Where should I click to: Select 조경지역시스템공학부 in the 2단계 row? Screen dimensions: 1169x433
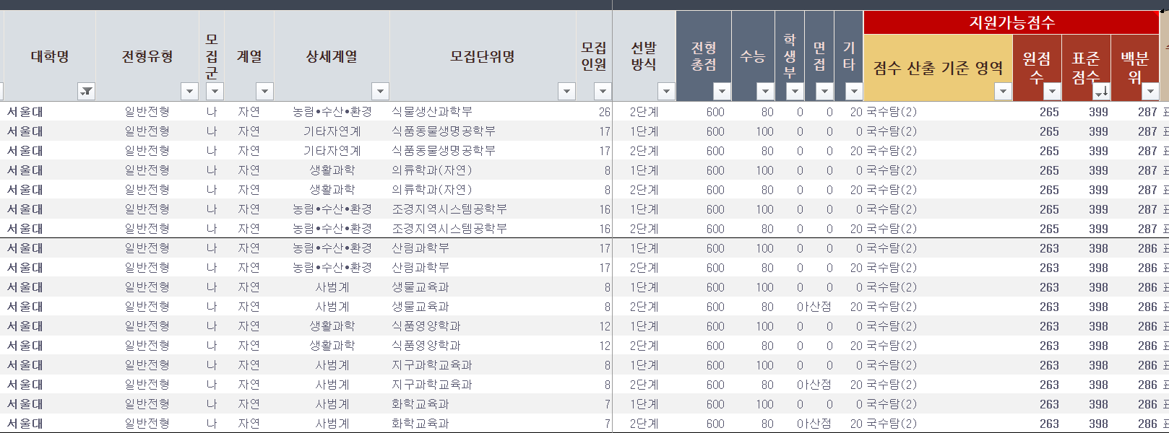[483, 229]
